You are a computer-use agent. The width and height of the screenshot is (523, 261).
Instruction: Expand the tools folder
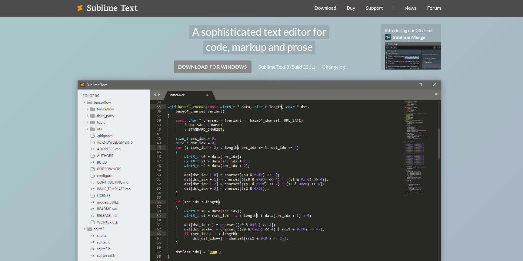88,122
